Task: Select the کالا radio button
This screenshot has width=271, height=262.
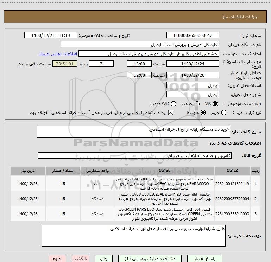Action: click(x=215, y=104)
